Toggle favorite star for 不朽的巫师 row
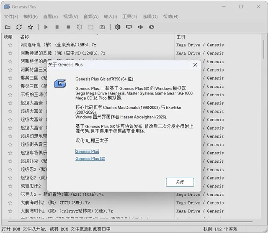 pos(10,95)
